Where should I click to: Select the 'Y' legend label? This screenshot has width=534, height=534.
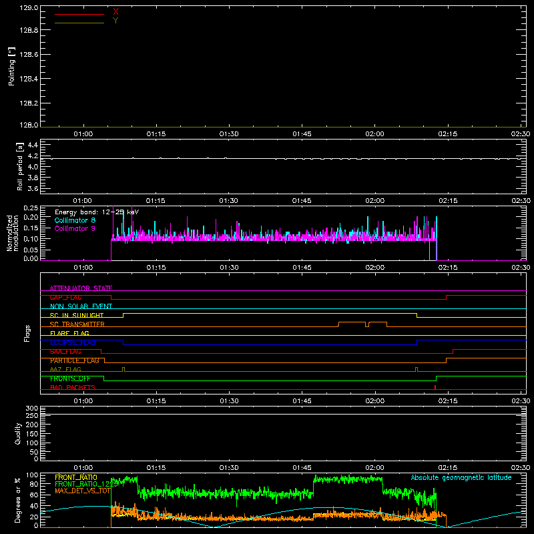point(115,21)
